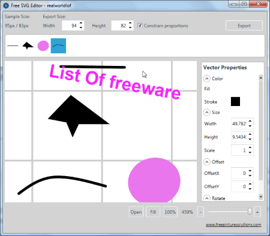Click the Fill zoom button
This screenshot has height=236, width=270.
click(x=153, y=212)
